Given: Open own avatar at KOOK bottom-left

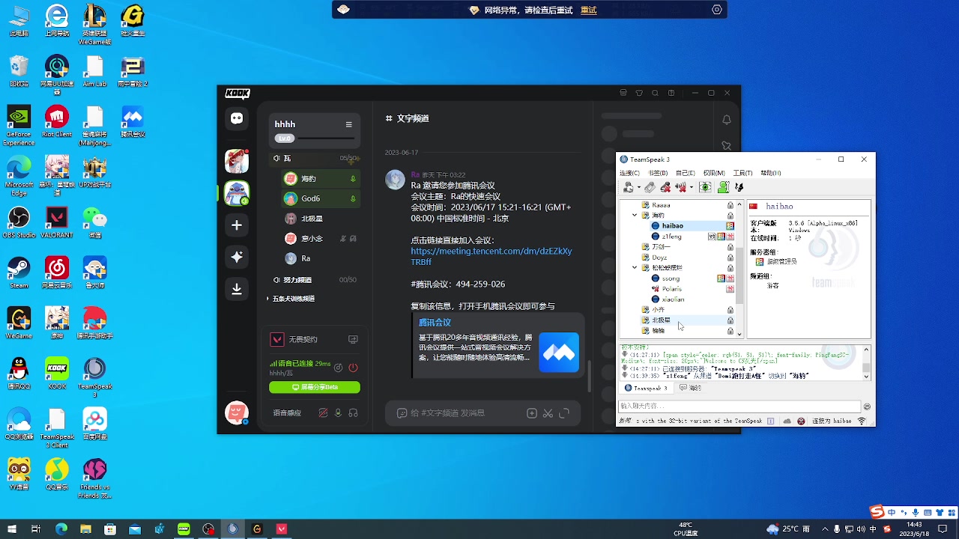Looking at the screenshot, I should (x=236, y=412).
